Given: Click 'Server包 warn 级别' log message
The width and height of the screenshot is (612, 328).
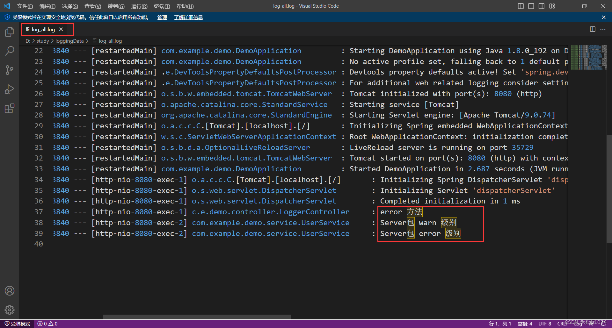Looking at the screenshot, I should (419, 223).
